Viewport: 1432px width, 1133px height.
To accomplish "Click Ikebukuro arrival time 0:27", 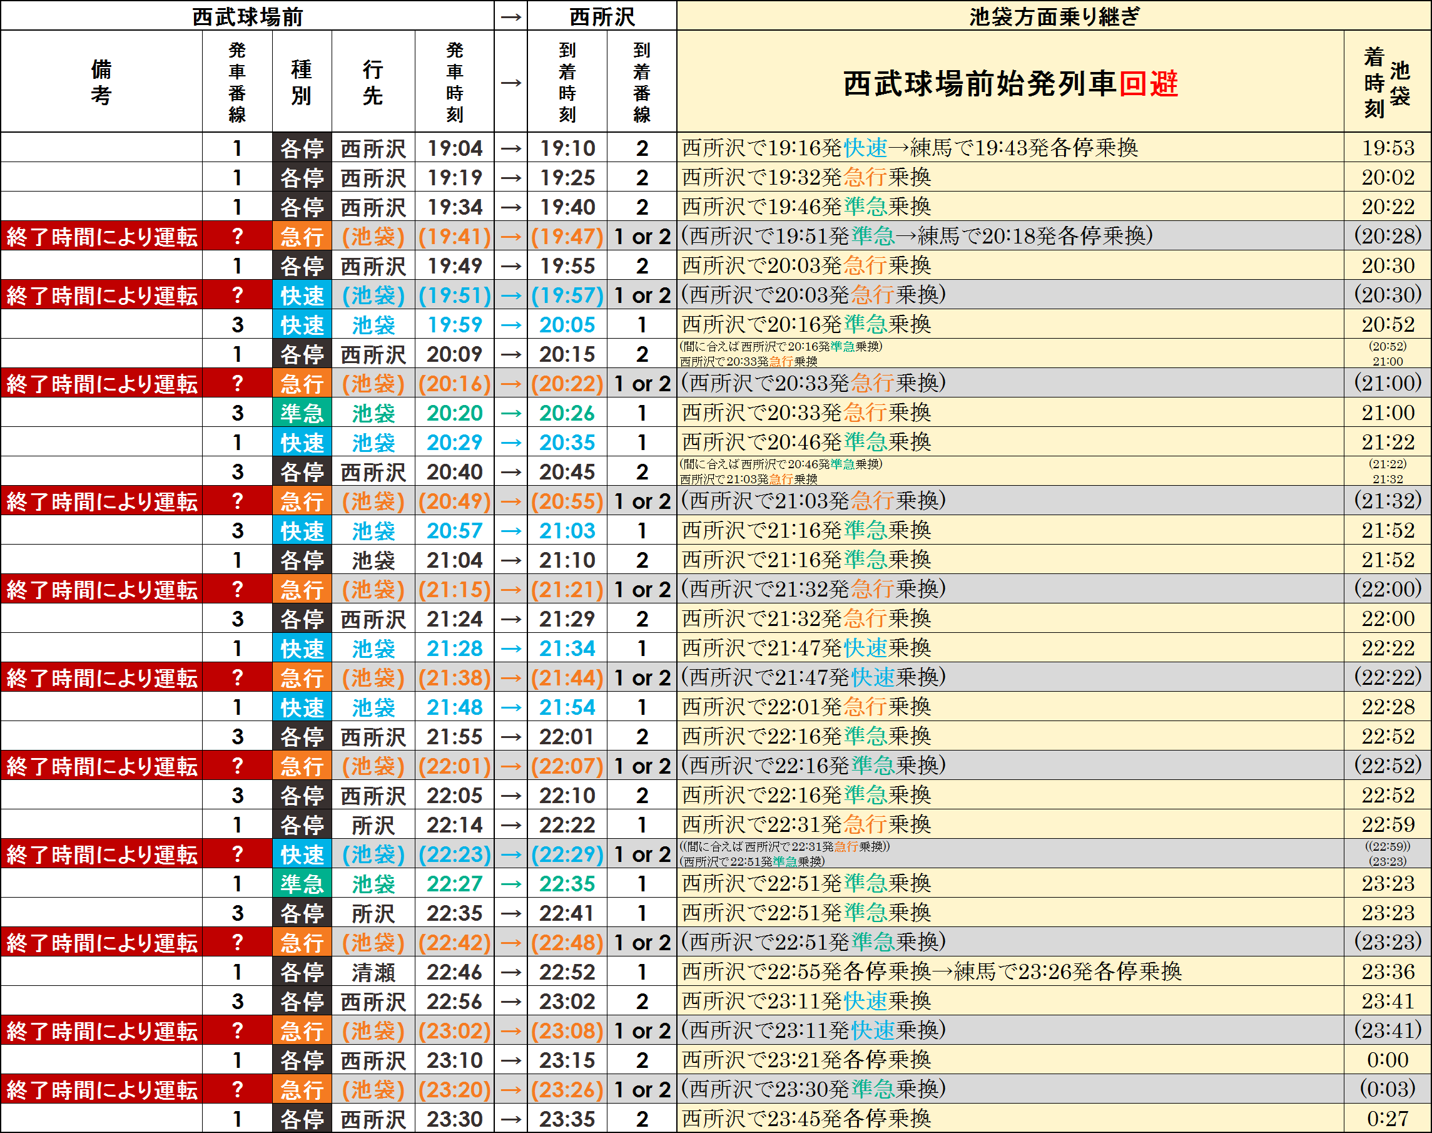I will (1388, 1118).
